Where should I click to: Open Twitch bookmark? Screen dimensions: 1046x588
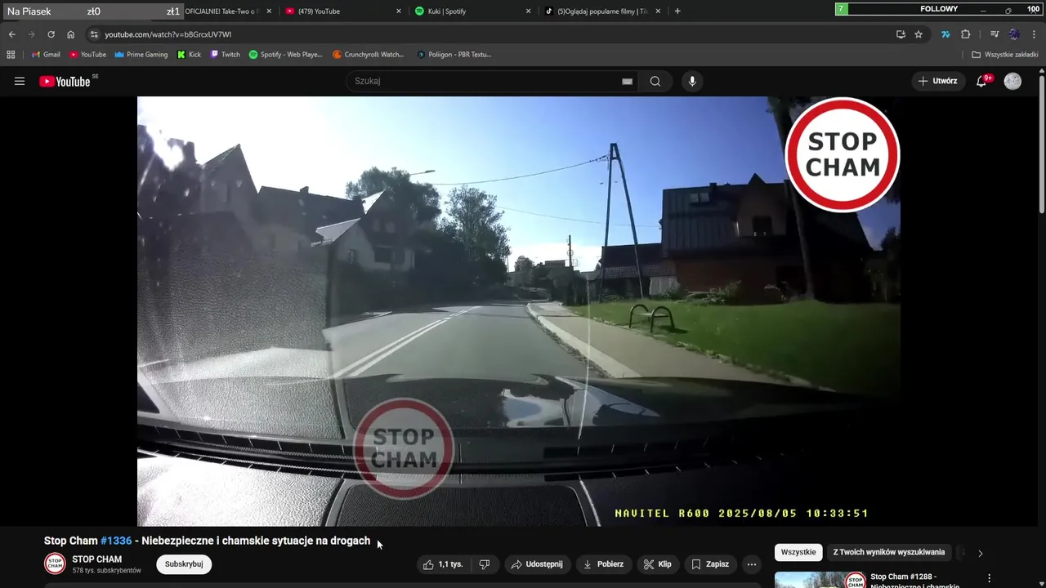(x=225, y=55)
